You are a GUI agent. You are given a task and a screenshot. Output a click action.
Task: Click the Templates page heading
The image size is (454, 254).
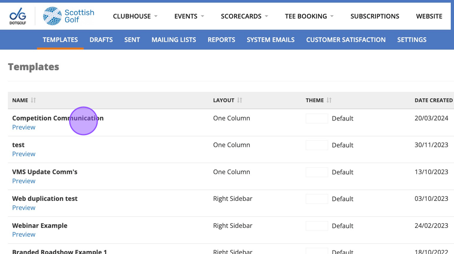click(34, 67)
